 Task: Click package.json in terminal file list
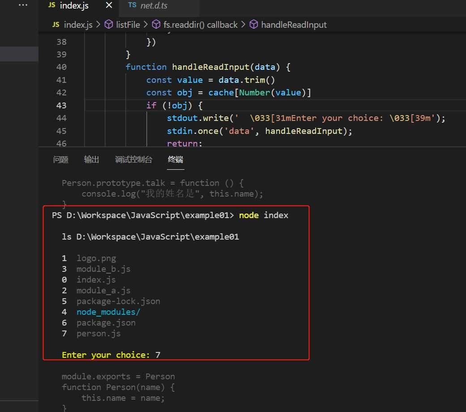click(106, 323)
